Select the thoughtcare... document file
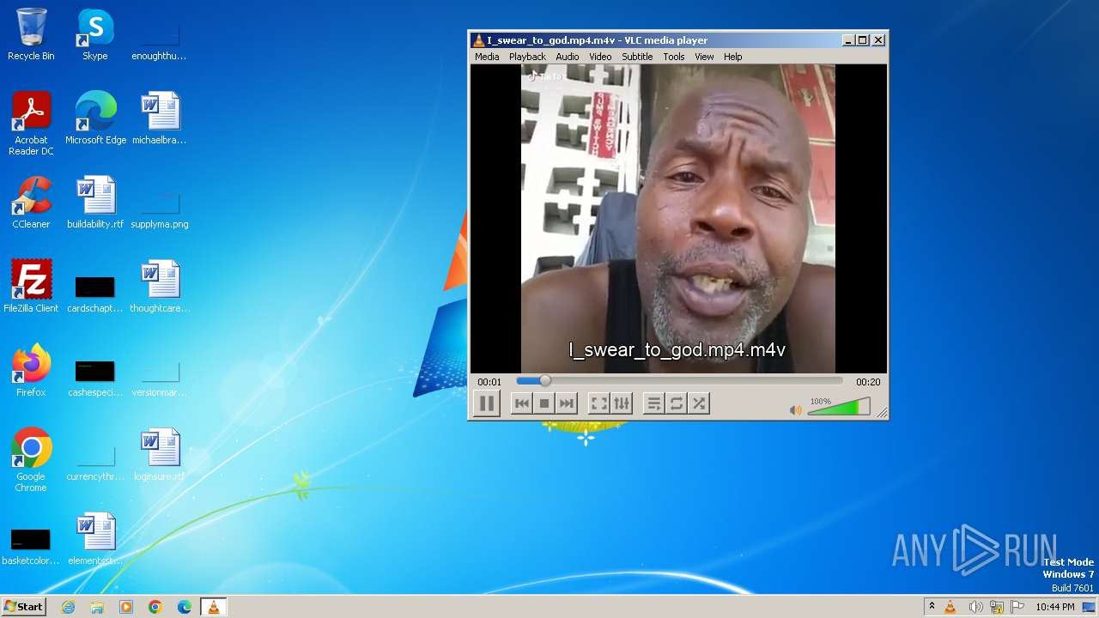Screen dimensions: 1099x618 click(160, 288)
